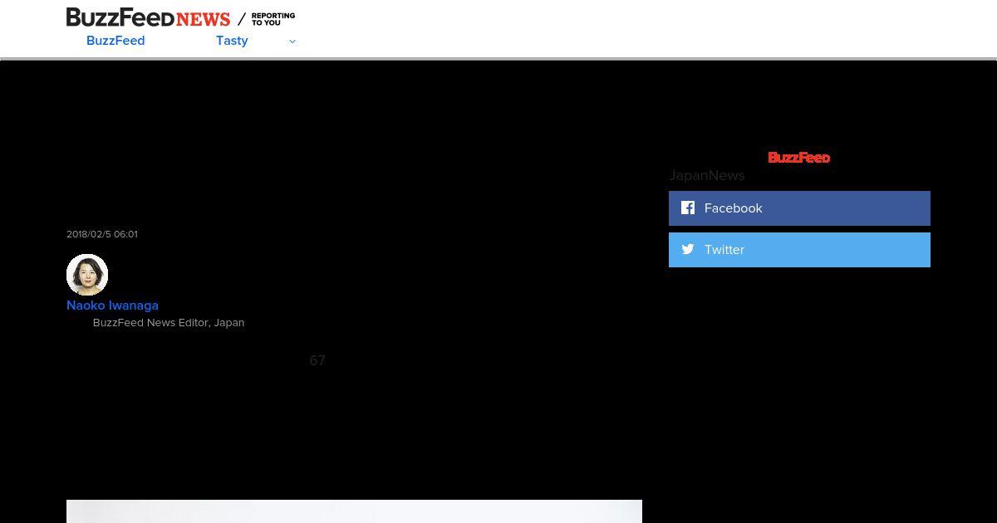Open the article header image
The image size is (997, 523).
[354, 511]
